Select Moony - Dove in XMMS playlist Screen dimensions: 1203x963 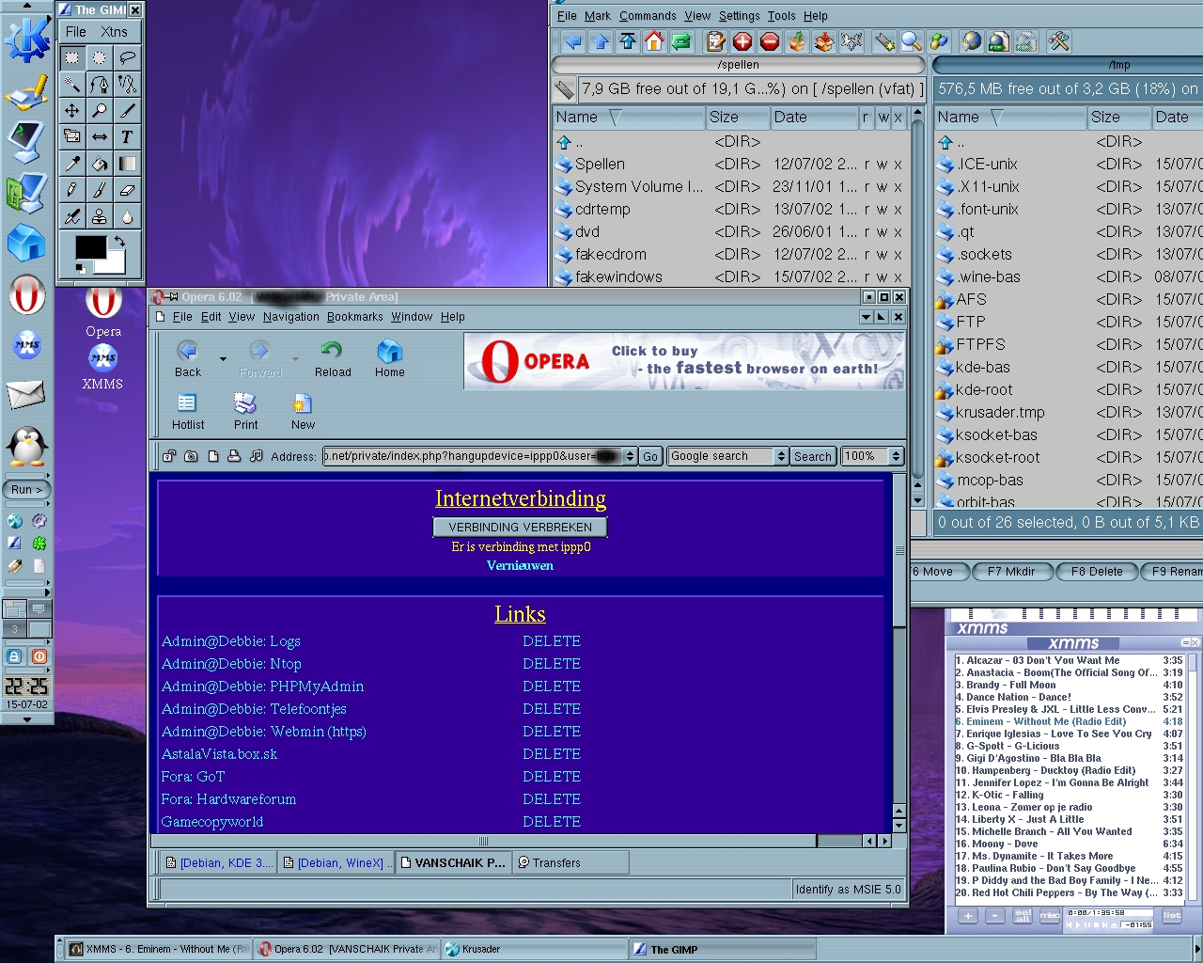click(x=1069, y=844)
